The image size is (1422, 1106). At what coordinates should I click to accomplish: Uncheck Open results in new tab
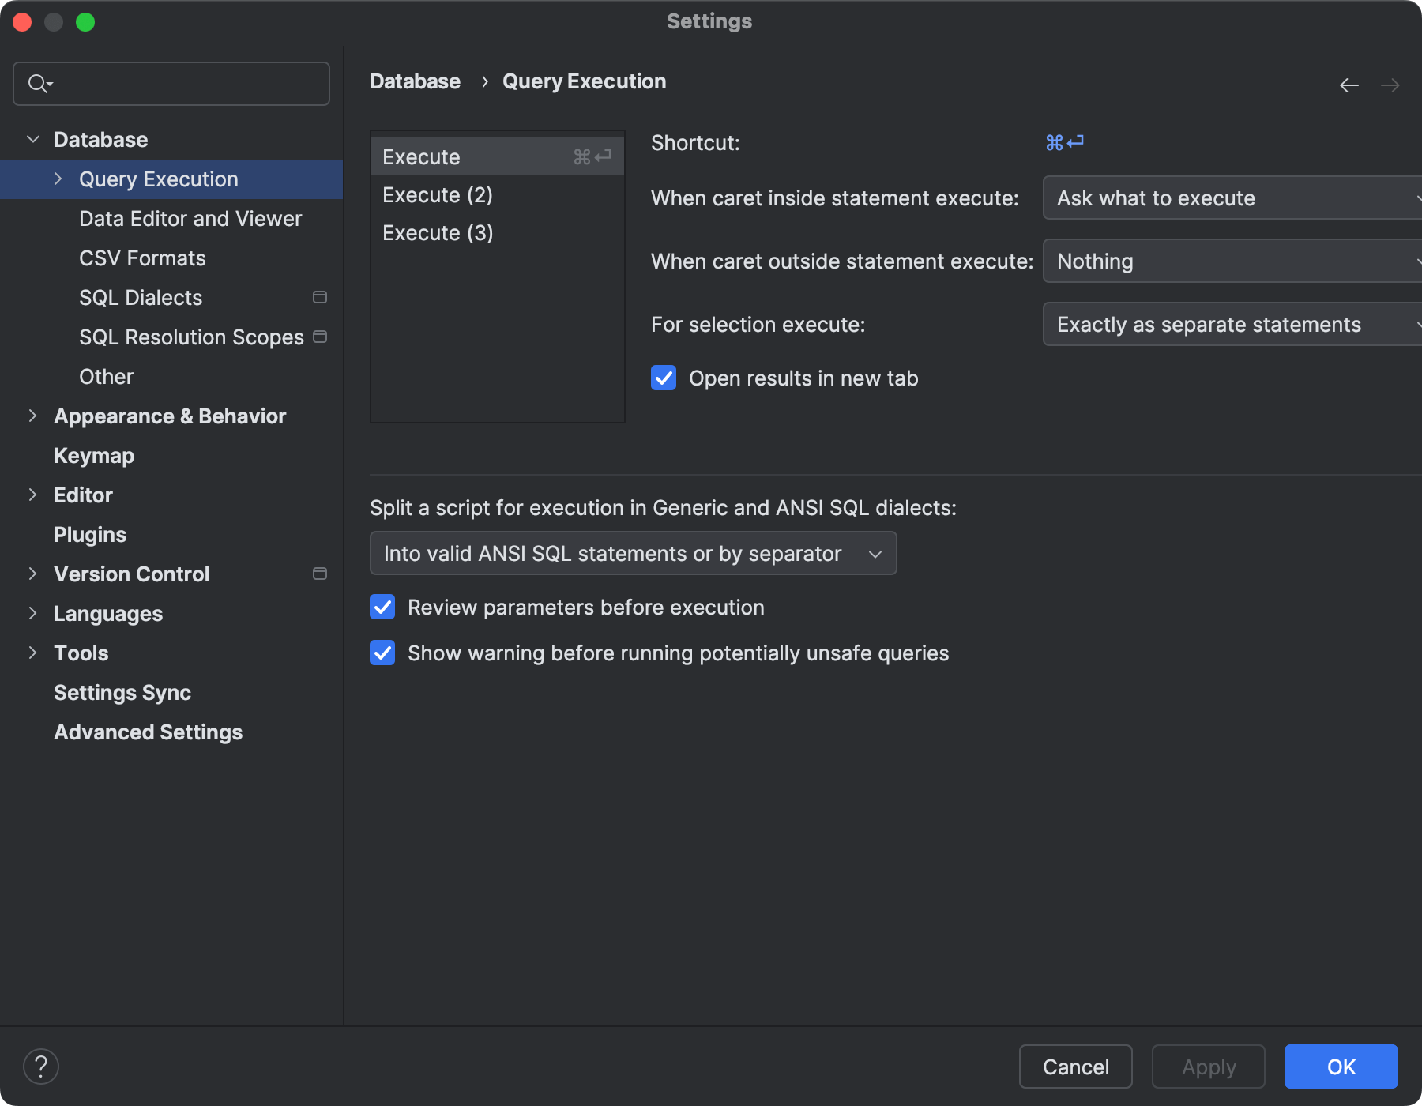(x=664, y=378)
